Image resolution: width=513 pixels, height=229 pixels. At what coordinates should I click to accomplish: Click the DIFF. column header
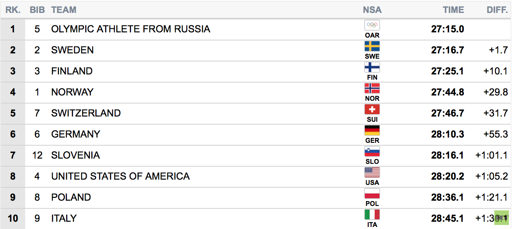click(497, 10)
